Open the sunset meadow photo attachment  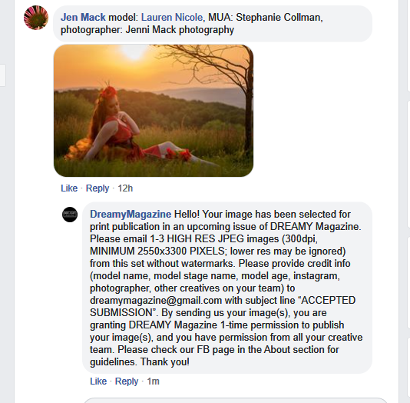(x=154, y=111)
